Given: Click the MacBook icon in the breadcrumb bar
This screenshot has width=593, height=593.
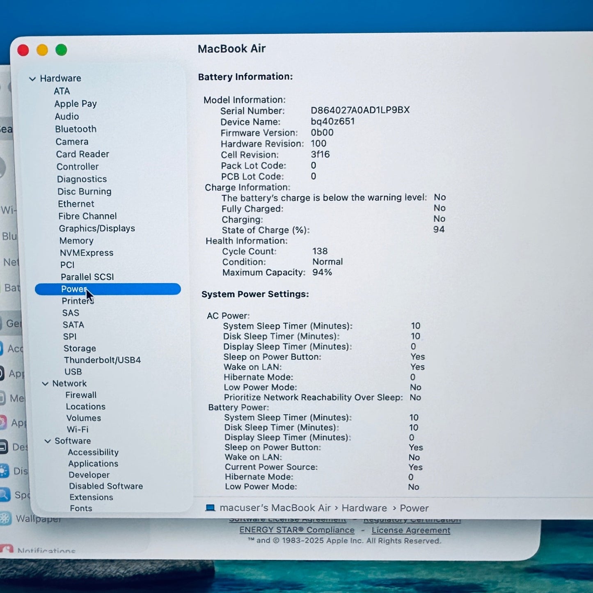Looking at the screenshot, I should click(x=211, y=508).
